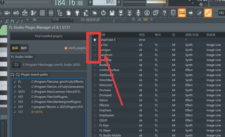
Task: Click the plug icon in the toolbar
Action: (77, 13)
